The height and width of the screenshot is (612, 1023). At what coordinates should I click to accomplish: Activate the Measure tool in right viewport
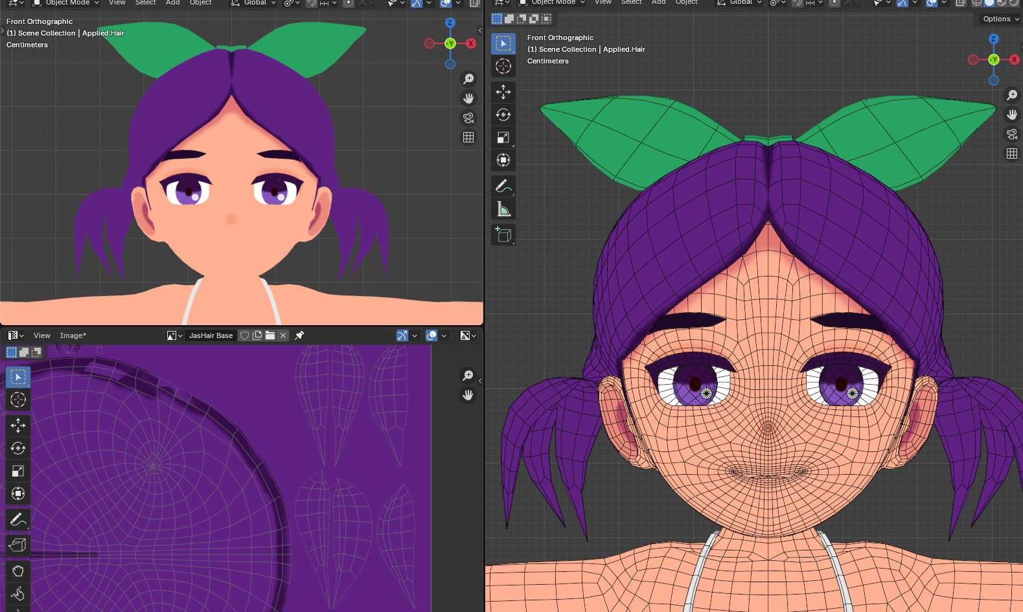click(503, 209)
